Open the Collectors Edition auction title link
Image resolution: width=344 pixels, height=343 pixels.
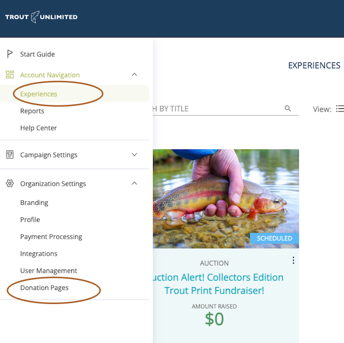click(x=219, y=284)
